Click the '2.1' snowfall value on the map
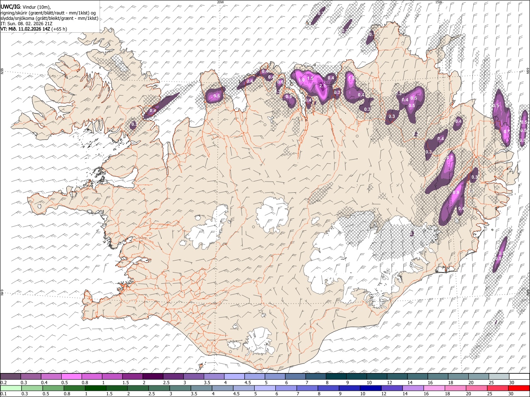Screen dimensions: 530x397 click(x=323, y=86)
